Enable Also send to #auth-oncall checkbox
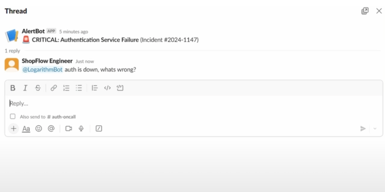The image size is (385, 192). click(12, 116)
